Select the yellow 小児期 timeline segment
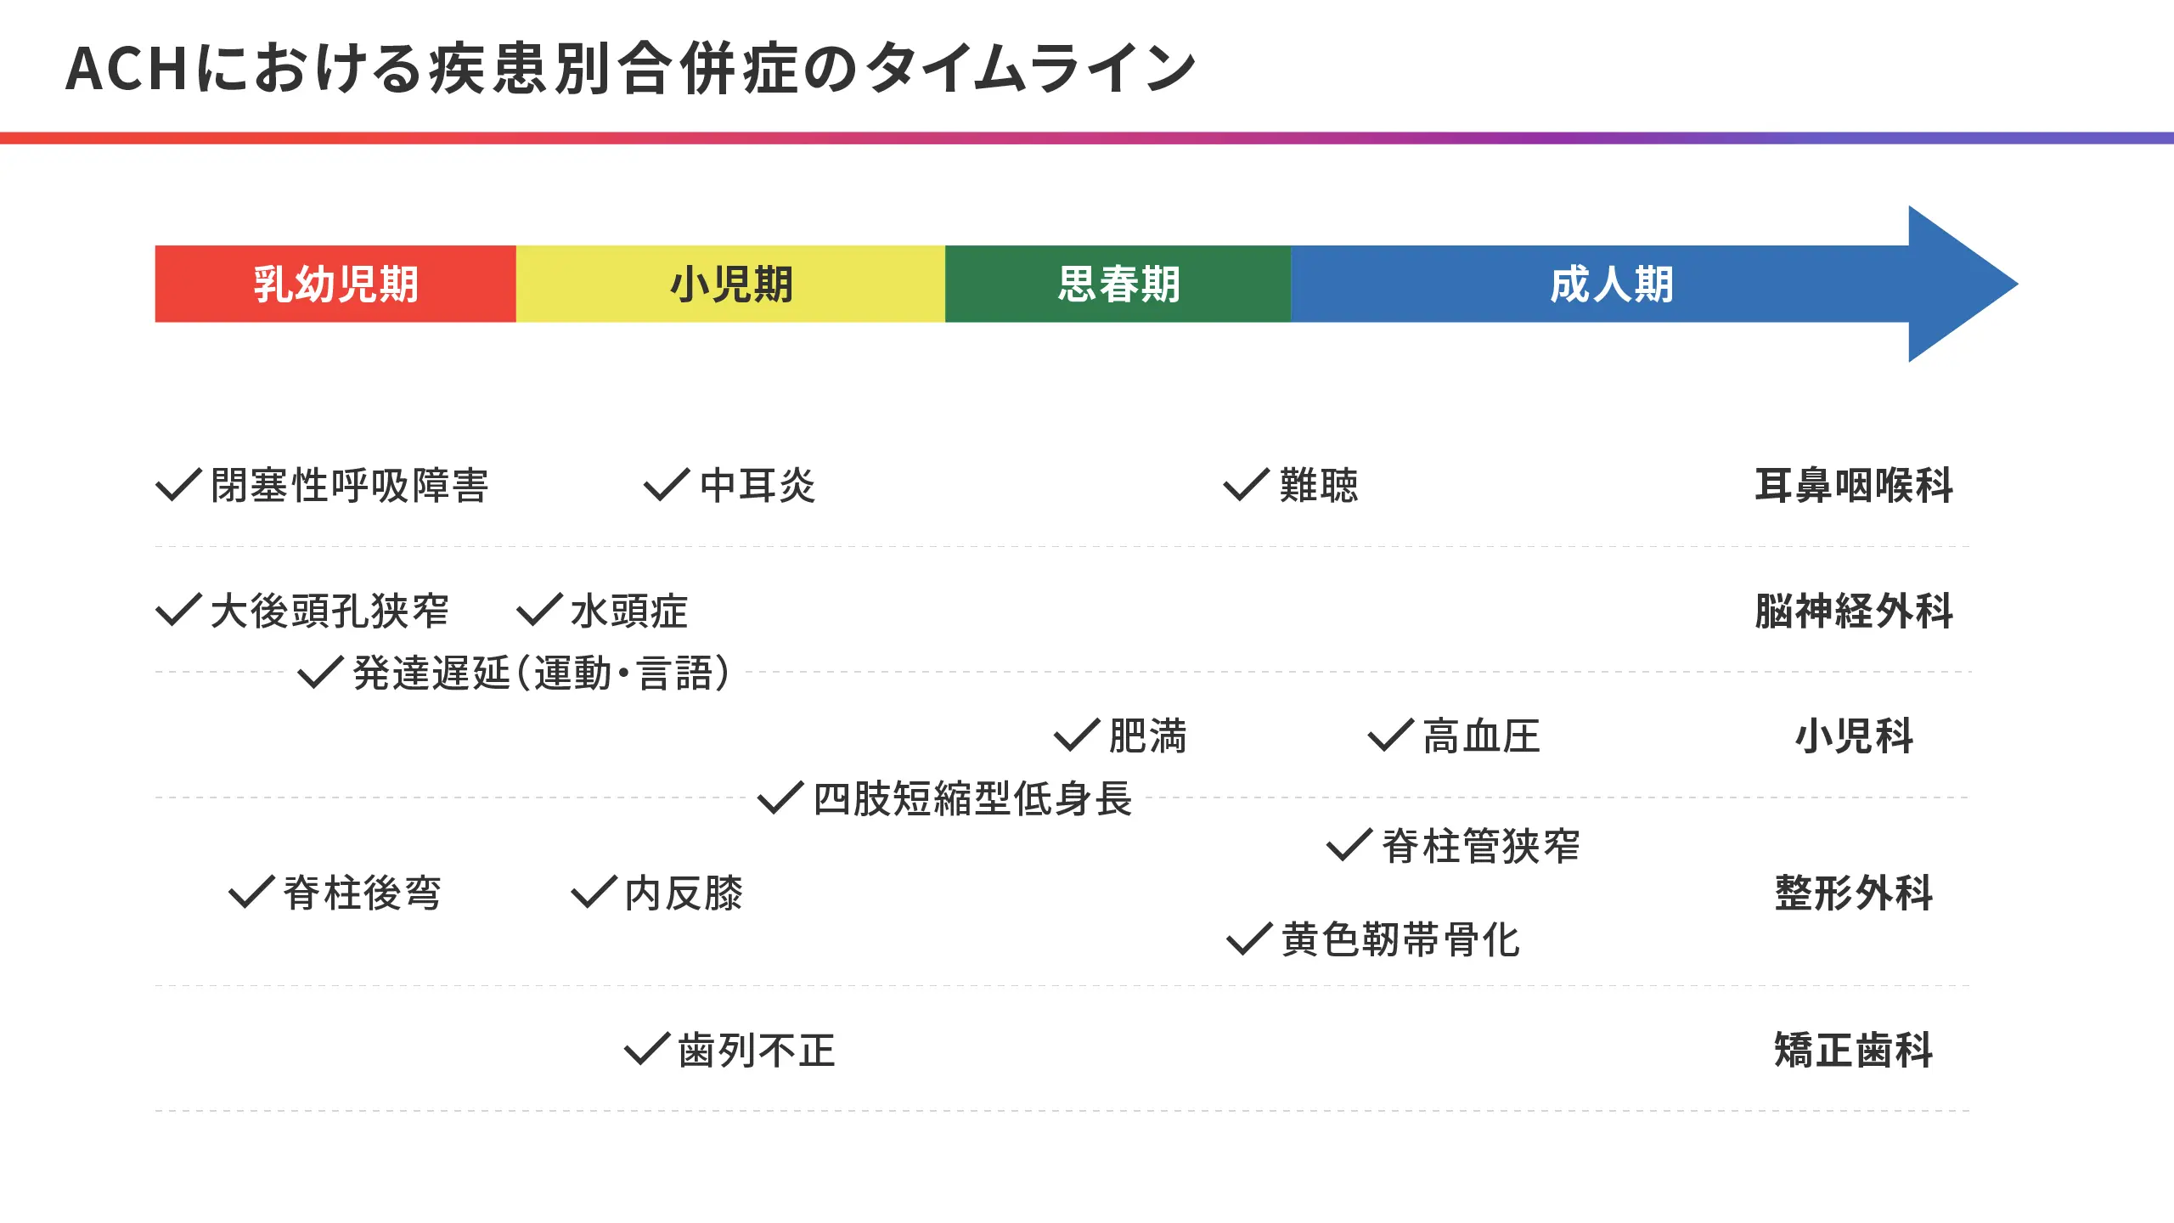Screen dimensions: 2174x1223 (x=730, y=284)
